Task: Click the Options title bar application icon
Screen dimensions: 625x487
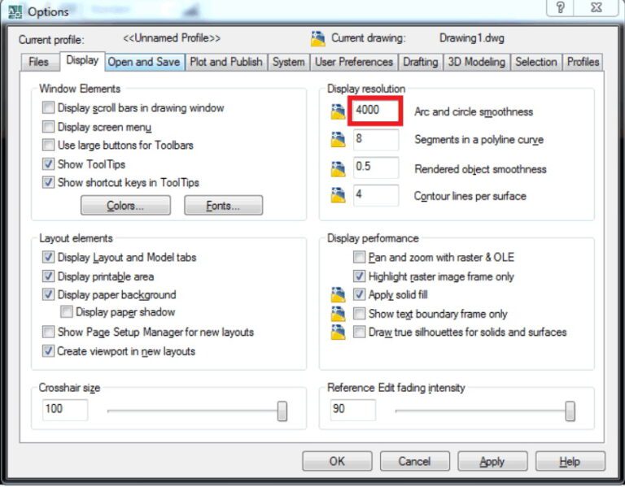Action: click(15, 12)
